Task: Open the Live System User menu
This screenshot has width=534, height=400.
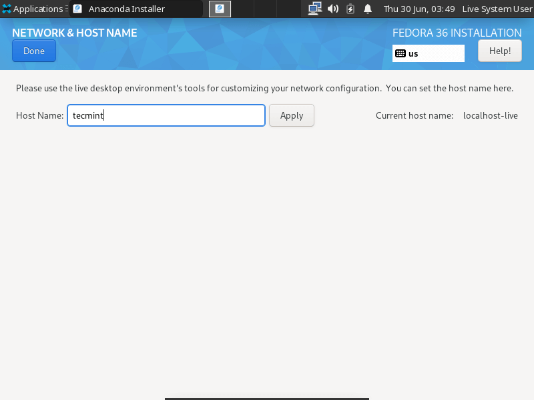Action: (497, 9)
